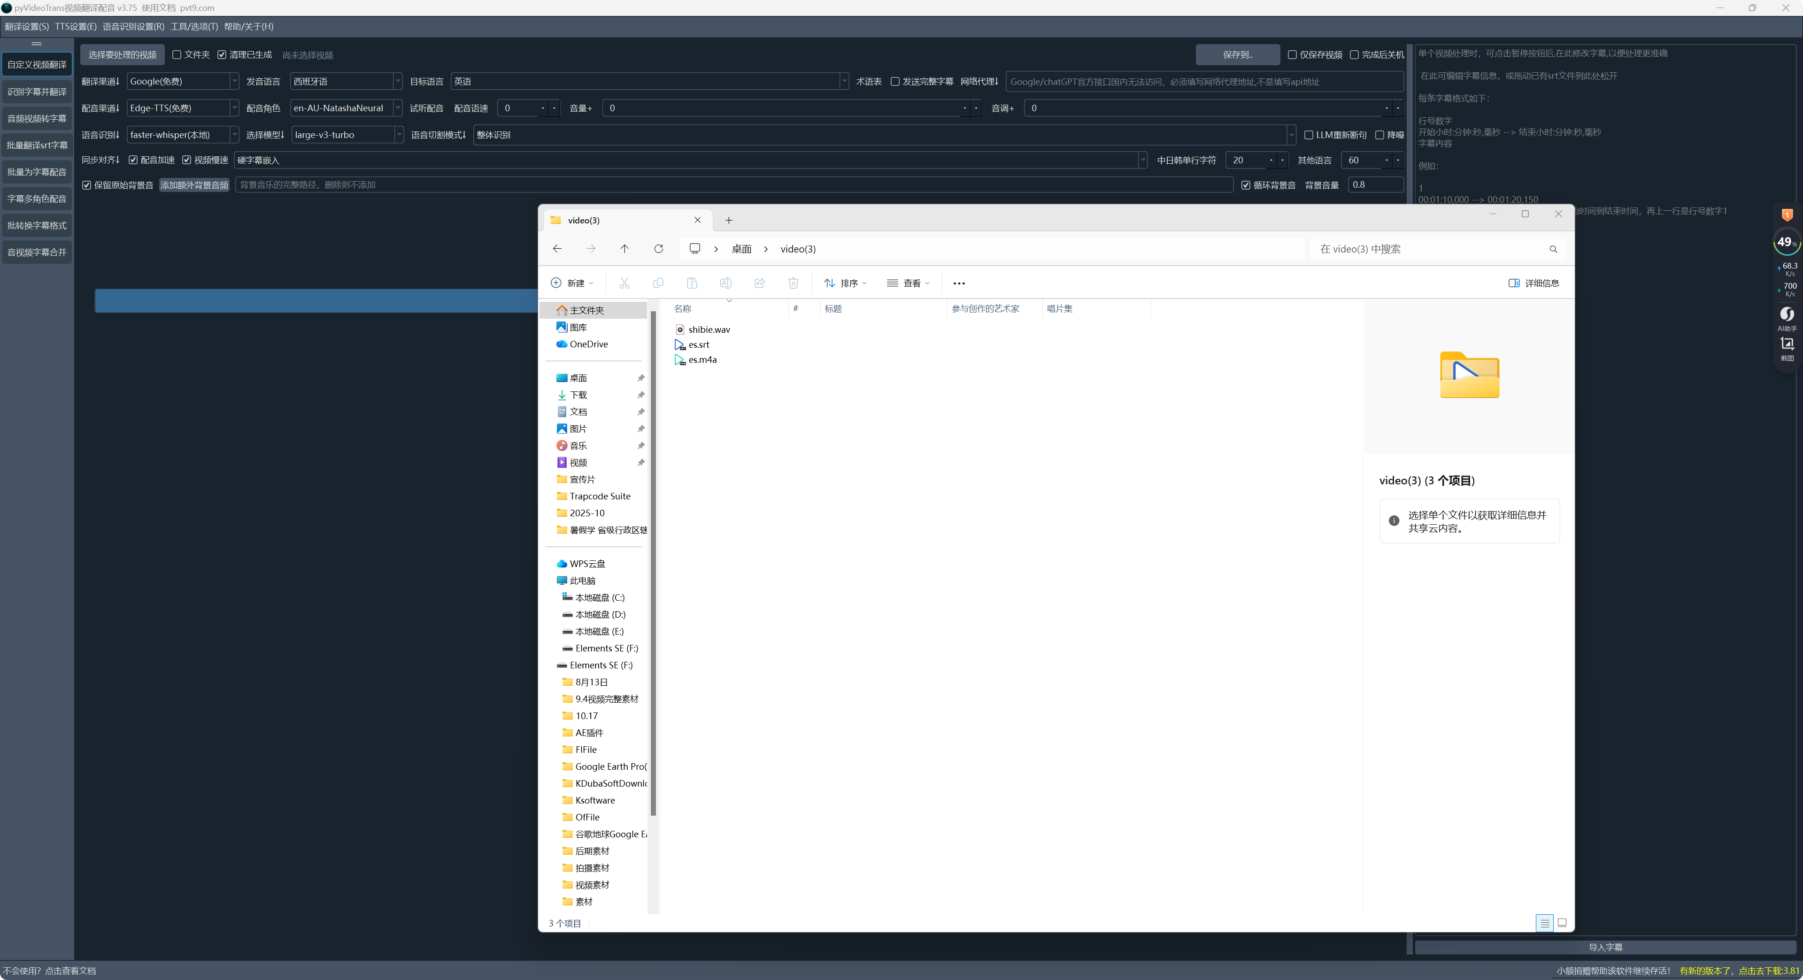Open the 排序 sort dropdown in Explorer
The image size is (1803, 980).
846,283
